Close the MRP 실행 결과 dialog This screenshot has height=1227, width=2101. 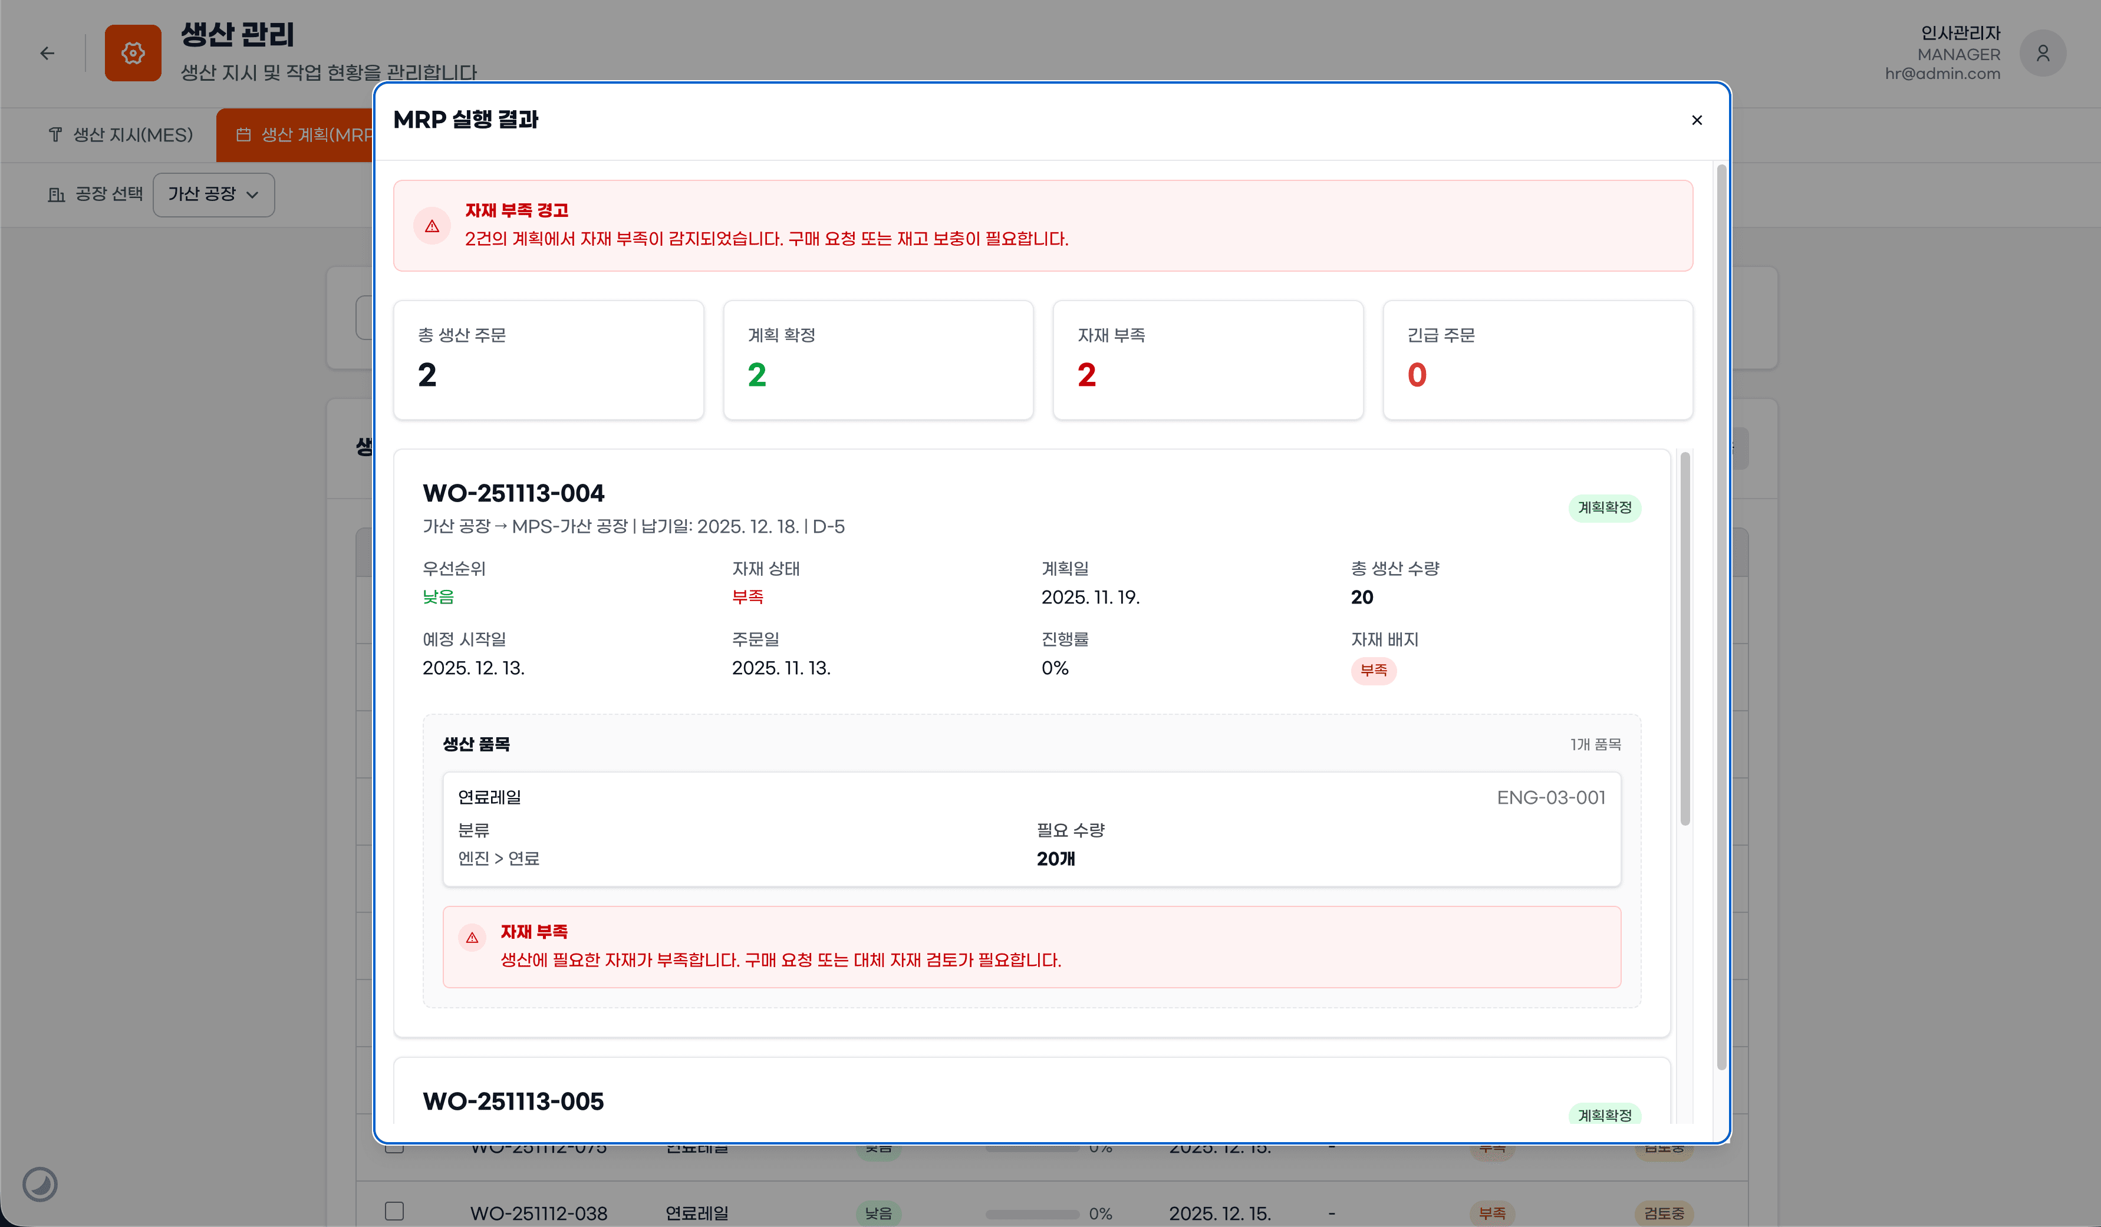coord(1696,120)
